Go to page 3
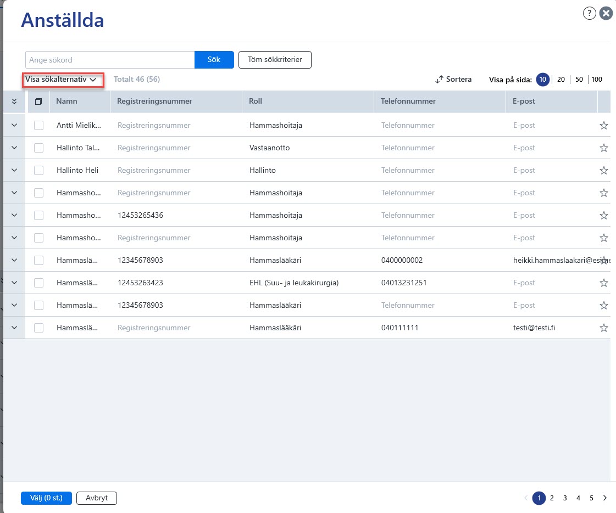 (565, 498)
